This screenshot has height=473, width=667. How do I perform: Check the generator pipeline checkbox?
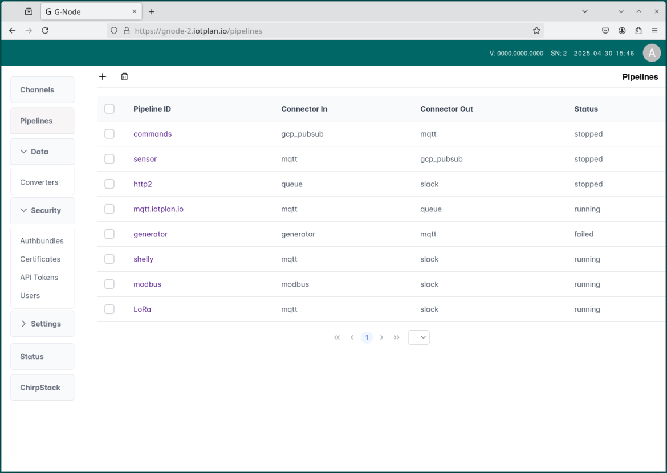coord(109,234)
